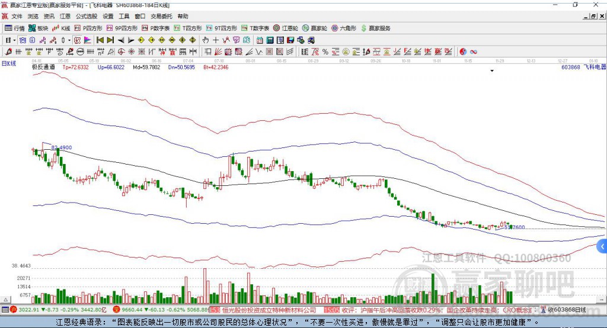Launch the 江恩轮 Gann wheel

click(x=286, y=28)
